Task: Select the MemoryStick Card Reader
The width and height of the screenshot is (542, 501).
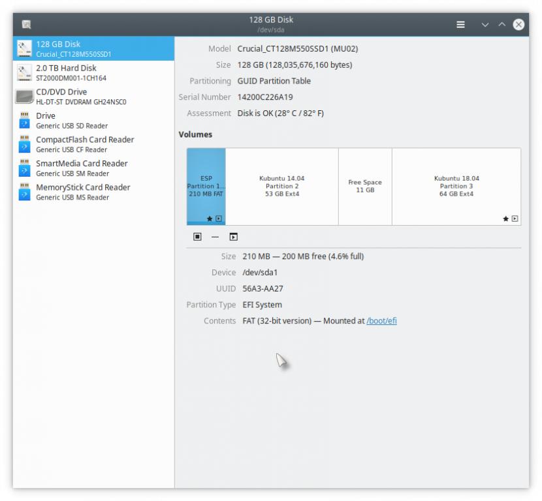Action: [x=93, y=192]
